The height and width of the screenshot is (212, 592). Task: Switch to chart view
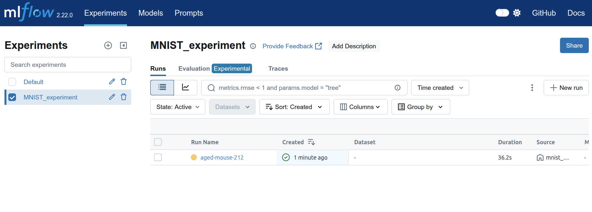(185, 87)
